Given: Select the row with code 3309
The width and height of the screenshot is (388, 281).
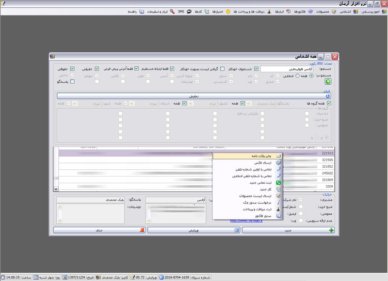Looking at the screenshot, I should 196,187.
